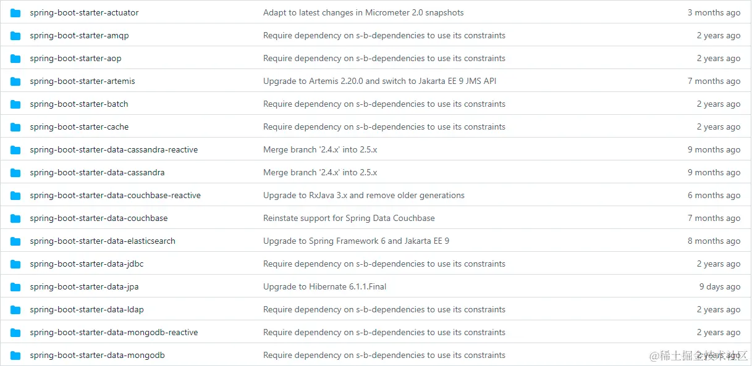The height and width of the screenshot is (366, 752).
Task: Click the '8 months ago' timestamp
Action: point(714,241)
